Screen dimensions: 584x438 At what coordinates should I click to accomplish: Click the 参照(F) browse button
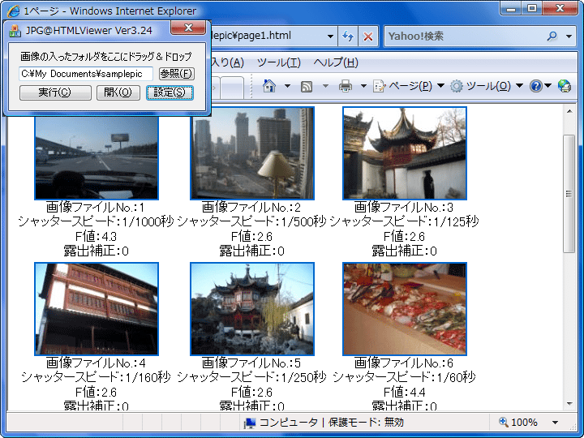click(x=177, y=74)
